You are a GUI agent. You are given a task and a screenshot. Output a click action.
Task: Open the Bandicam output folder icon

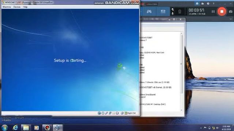pos(203,3)
